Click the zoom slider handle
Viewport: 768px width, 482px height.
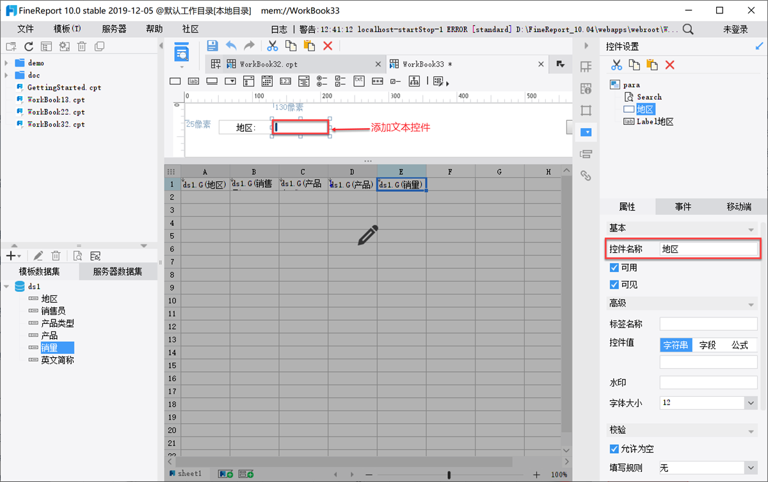coord(449,474)
